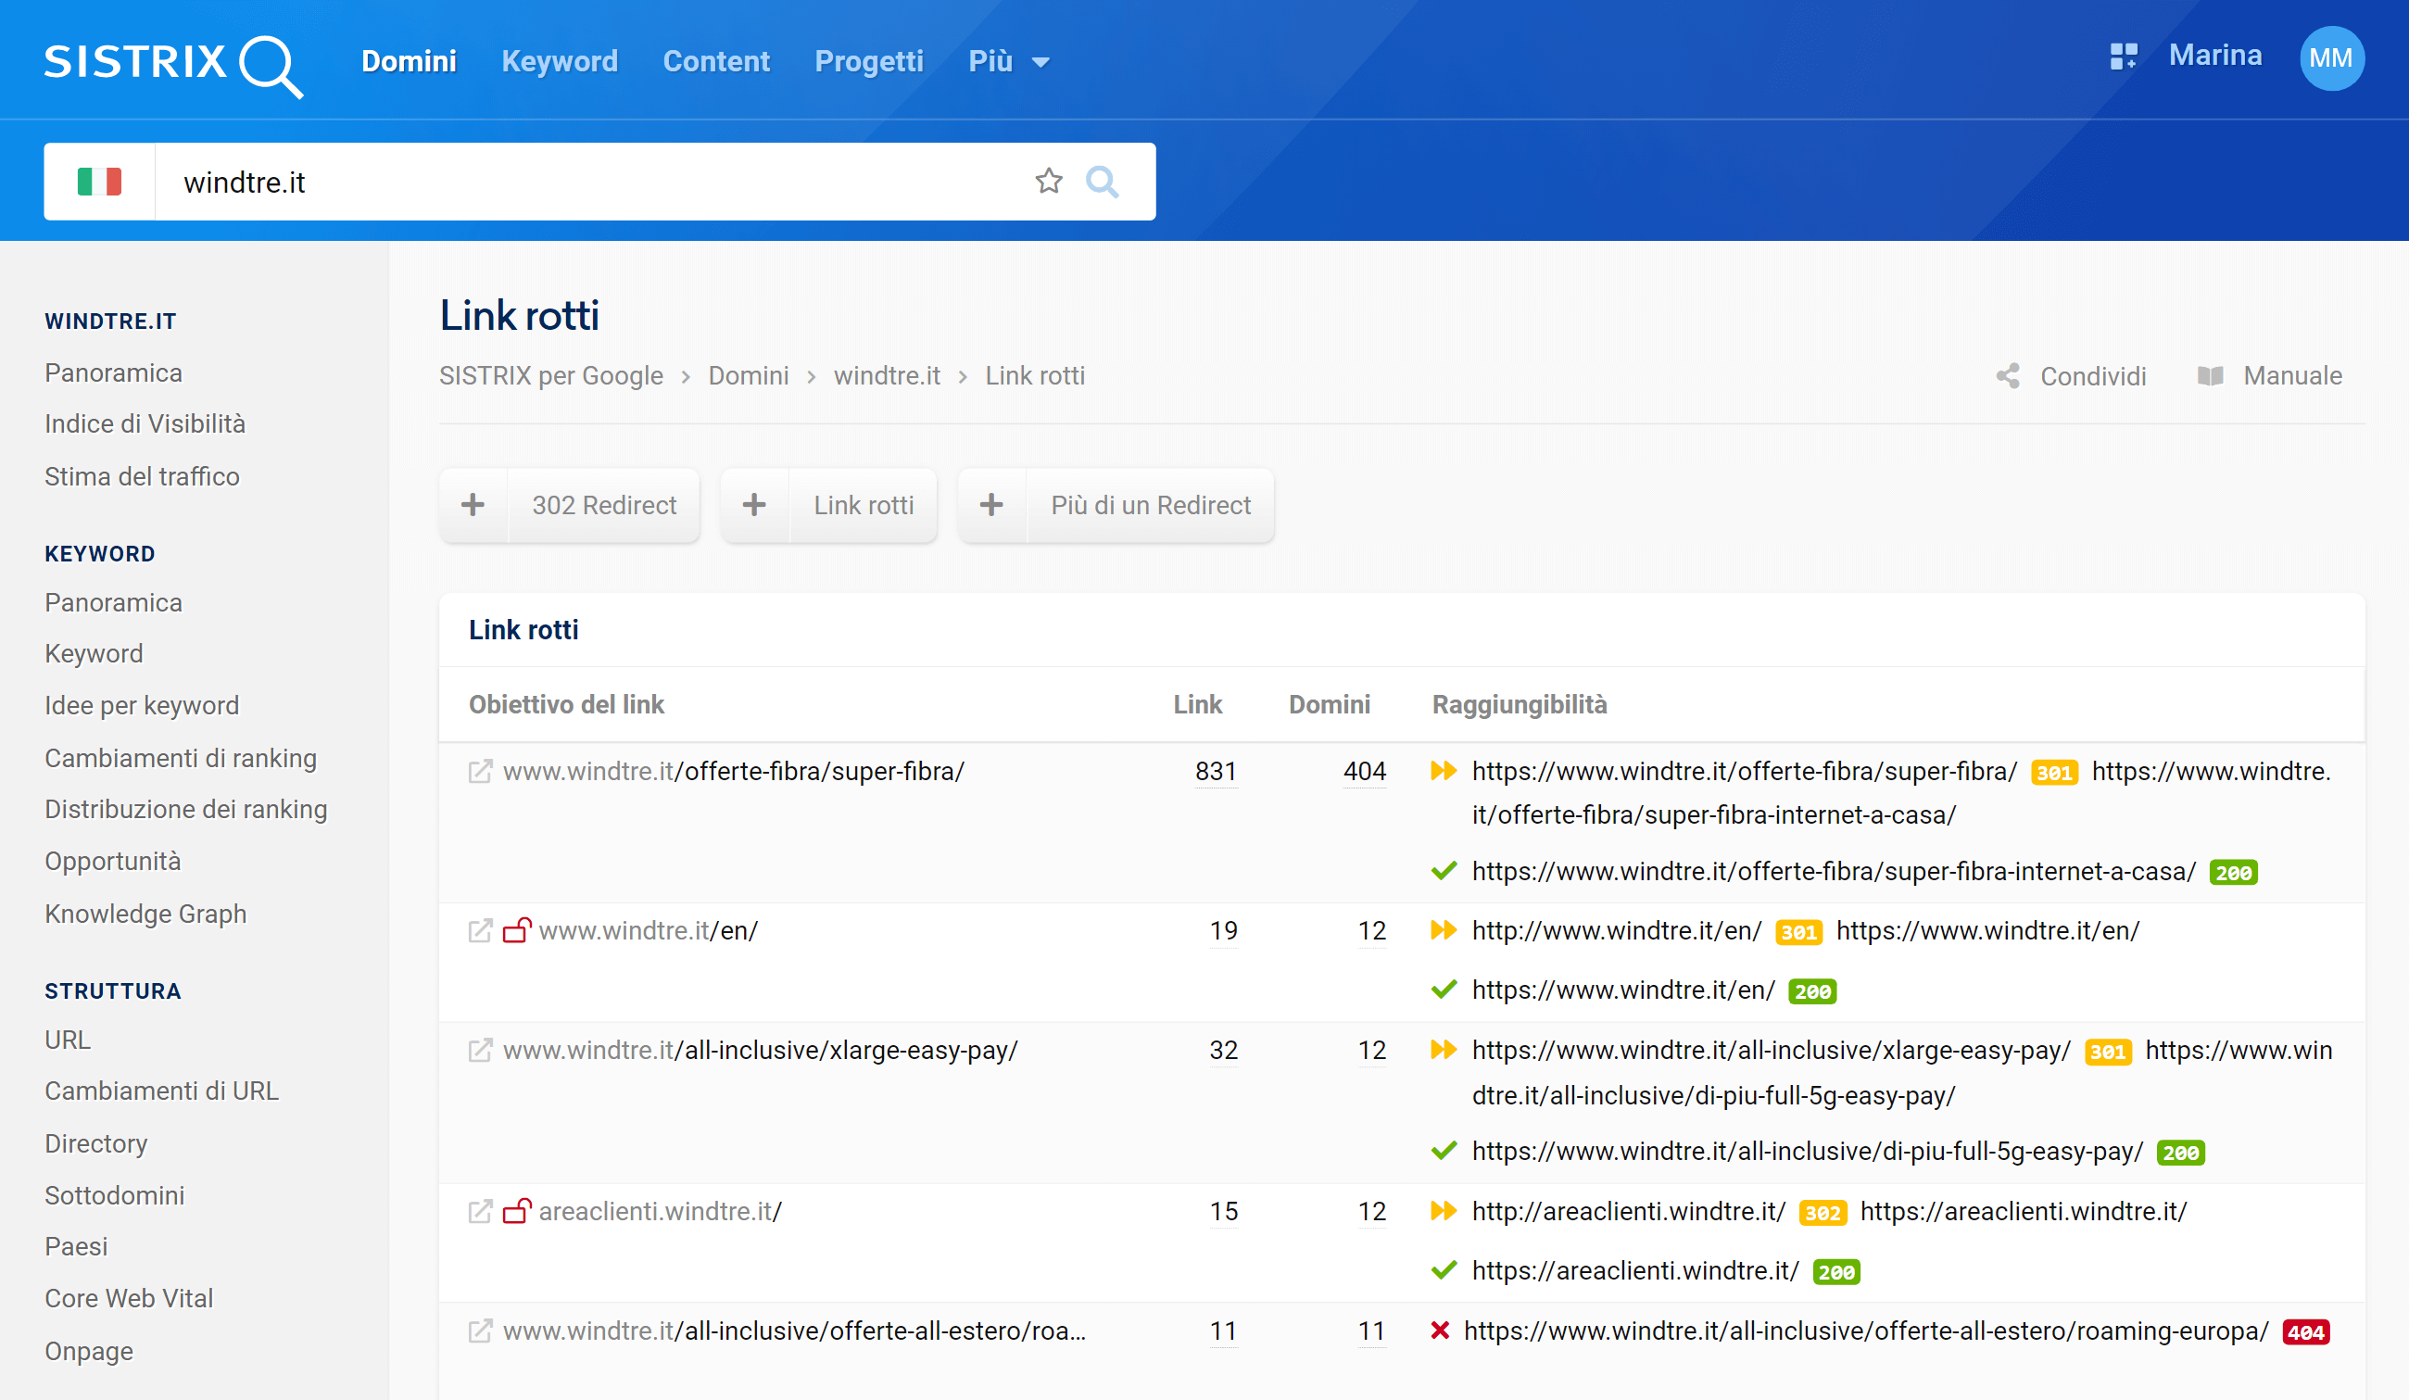Click the book icon next to Manuale
The width and height of the screenshot is (2409, 1400).
pos(2210,375)
